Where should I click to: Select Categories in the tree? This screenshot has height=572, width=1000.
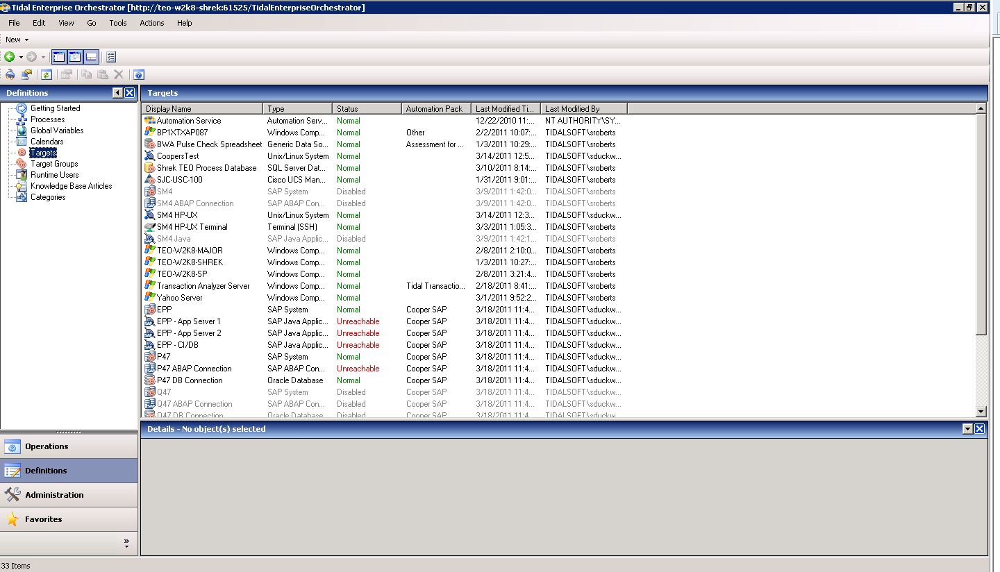pyautogui.click(x=48, y=197)
